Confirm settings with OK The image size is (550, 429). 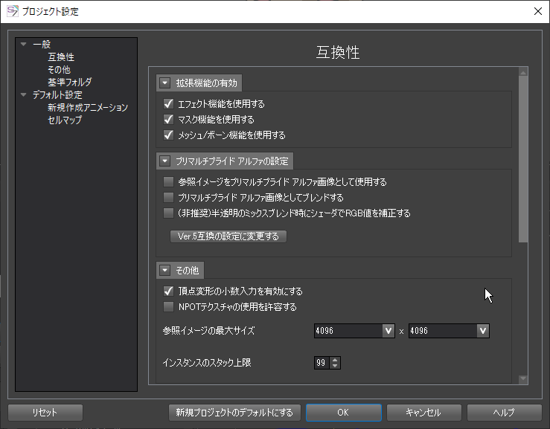[344, 413]
